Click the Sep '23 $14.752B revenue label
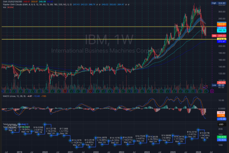The image size is (229, 153). point(140,138)
